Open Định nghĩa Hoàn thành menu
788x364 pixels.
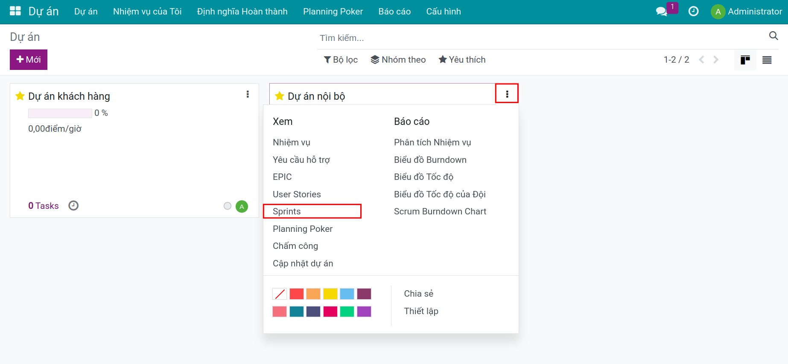pyautogui.click(x=242, y=12)
